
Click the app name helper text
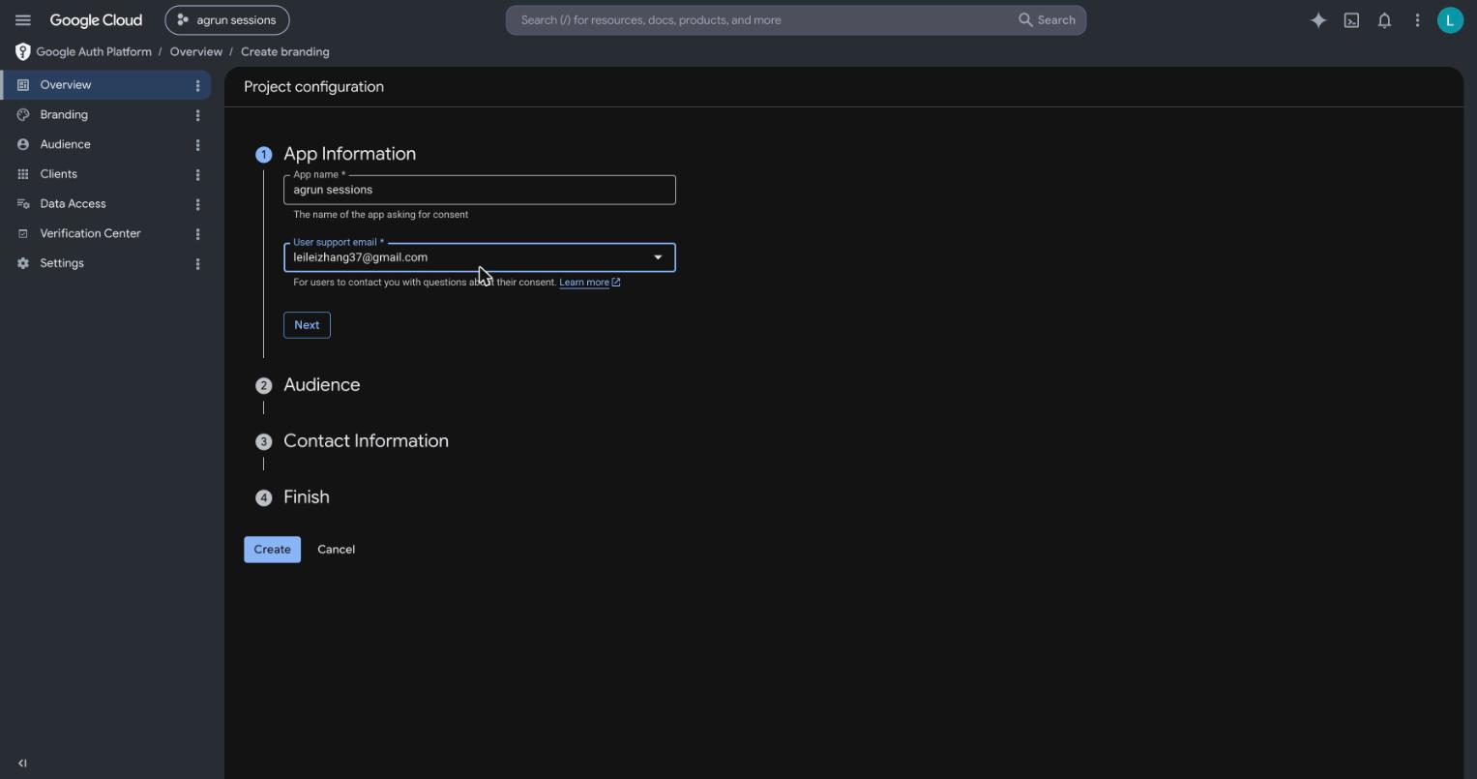(x=381, y=215)
